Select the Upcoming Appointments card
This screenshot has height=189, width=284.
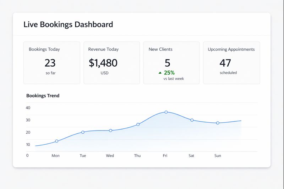tap(231, 63)
